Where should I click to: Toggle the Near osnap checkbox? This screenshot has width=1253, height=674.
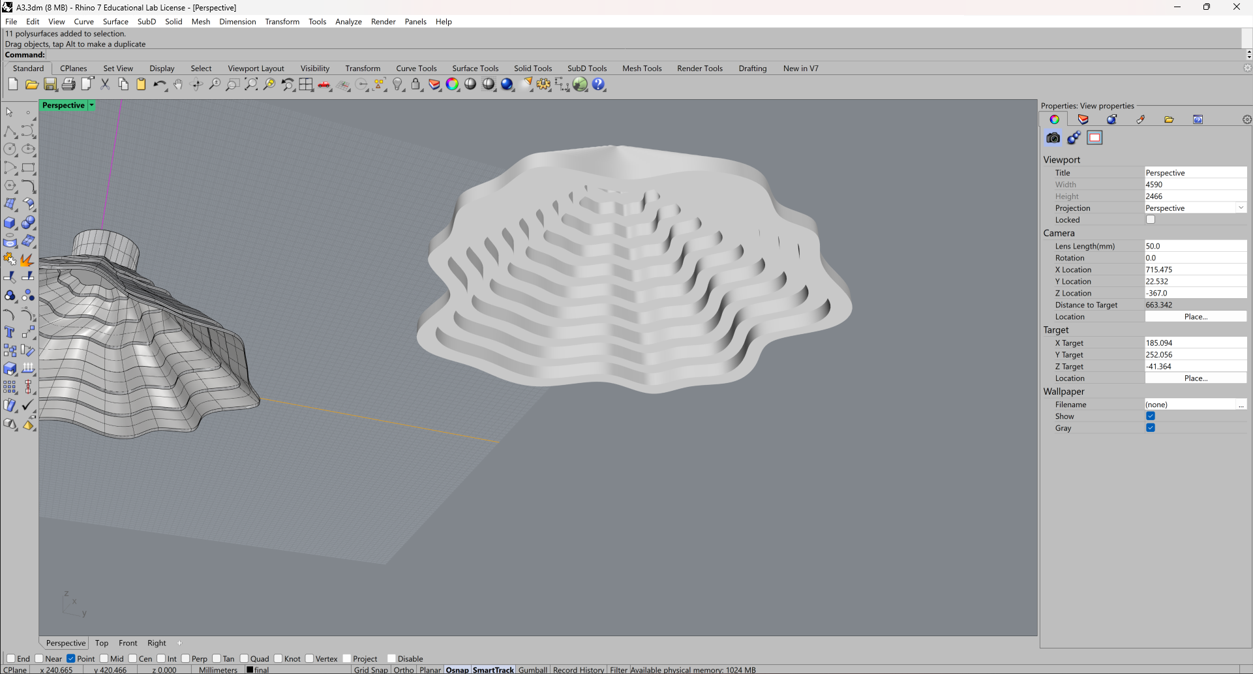(x=39, y=658)
